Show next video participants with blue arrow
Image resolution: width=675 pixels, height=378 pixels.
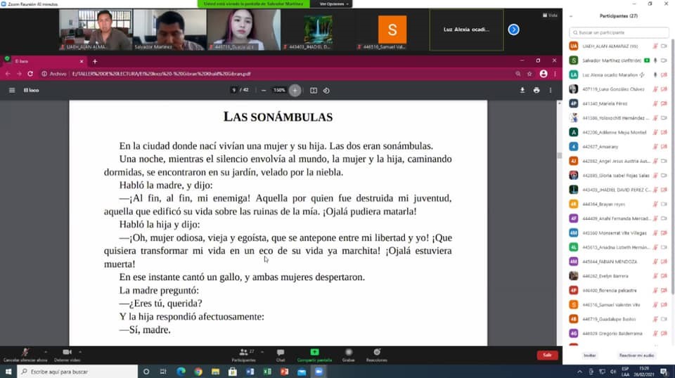[x=513, y=30]
